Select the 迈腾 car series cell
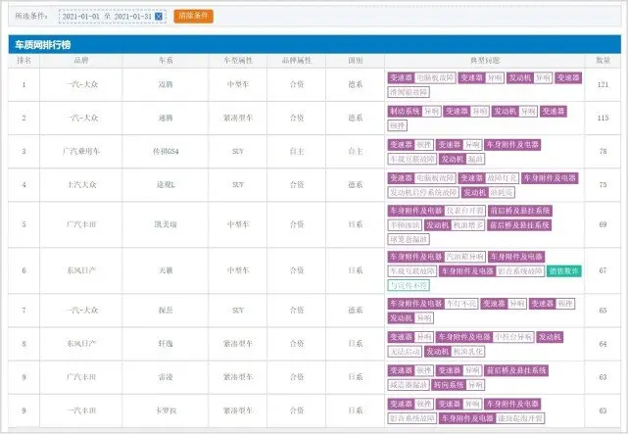This screenshot has height=434, width=628. coord(166,84)
